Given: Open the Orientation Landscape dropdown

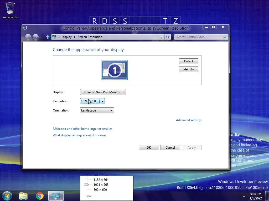Looking at the screenshot, I should (x=97, y=110).
